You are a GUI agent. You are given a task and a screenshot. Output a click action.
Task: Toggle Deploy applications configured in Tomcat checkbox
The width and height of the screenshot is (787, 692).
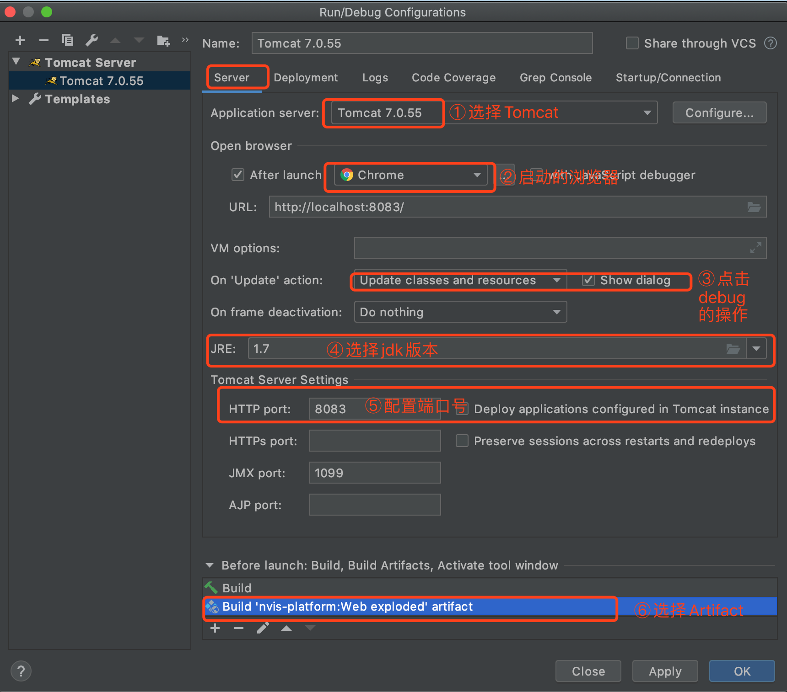(x=462, y=408)
